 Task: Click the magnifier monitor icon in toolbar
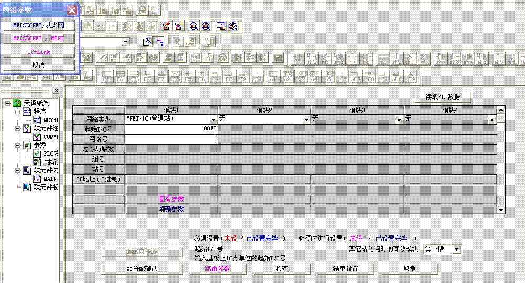click(194, 26)
